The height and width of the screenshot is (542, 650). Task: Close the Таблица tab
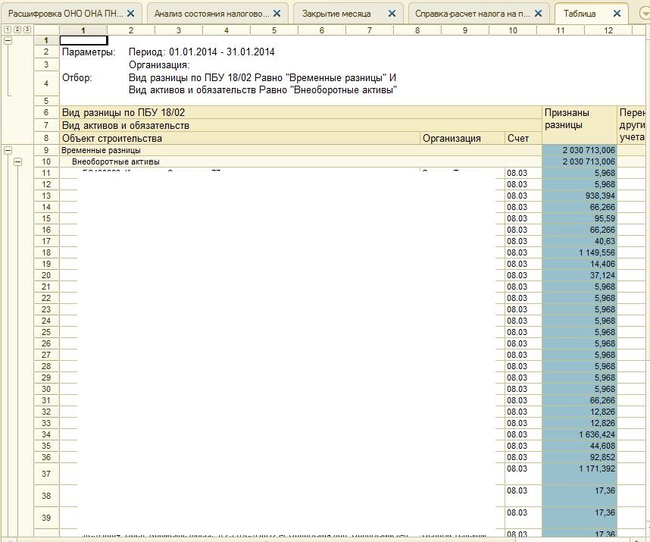(x=617, y=14)
